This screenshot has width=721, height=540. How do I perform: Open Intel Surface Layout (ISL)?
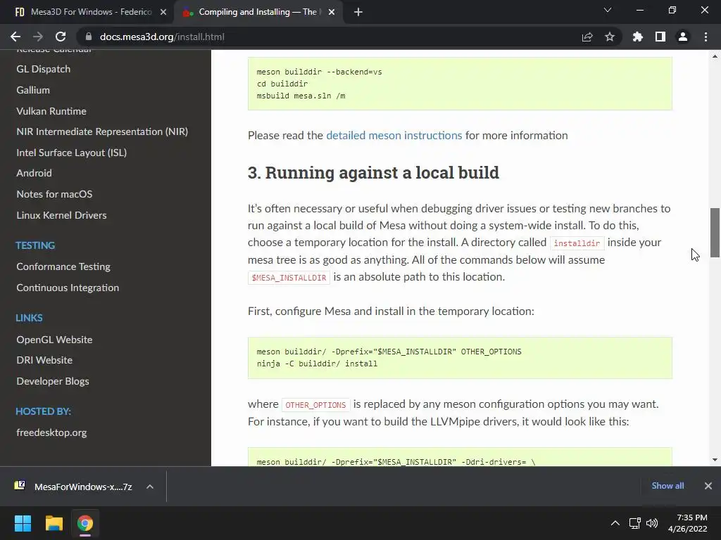72,153
